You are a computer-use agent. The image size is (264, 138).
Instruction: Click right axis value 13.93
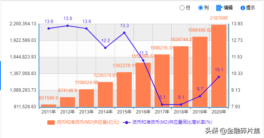pyautogui.click(x=237, y=24)
